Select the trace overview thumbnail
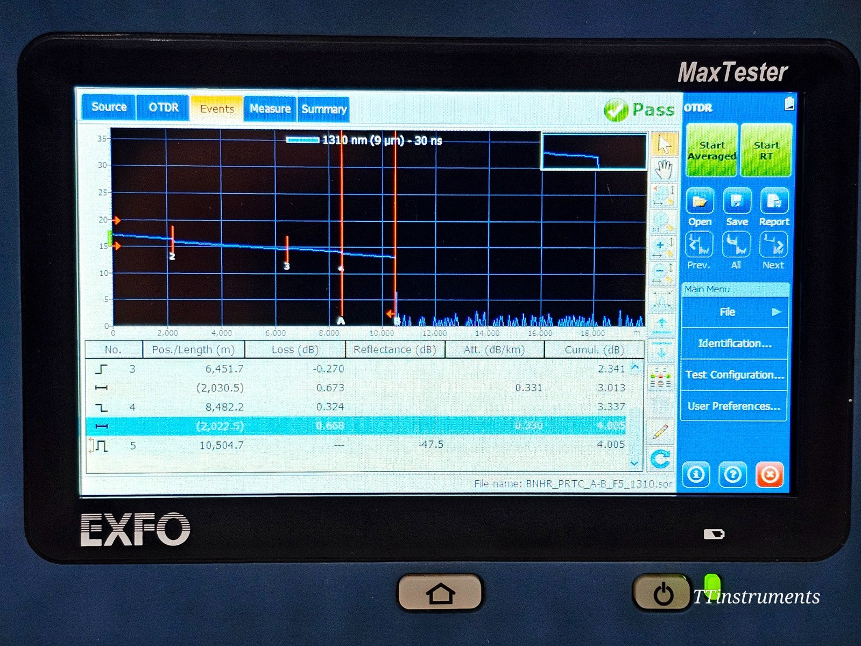Image resolution: width=861 pixels, height=646 pixels. coord(594,152)
